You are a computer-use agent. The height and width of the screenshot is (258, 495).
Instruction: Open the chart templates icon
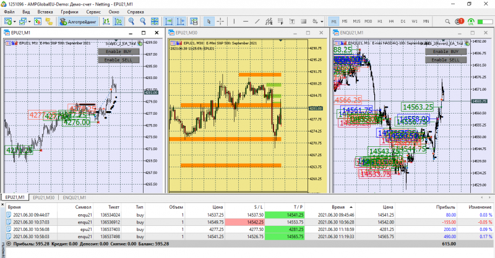(x=194, y=22)
